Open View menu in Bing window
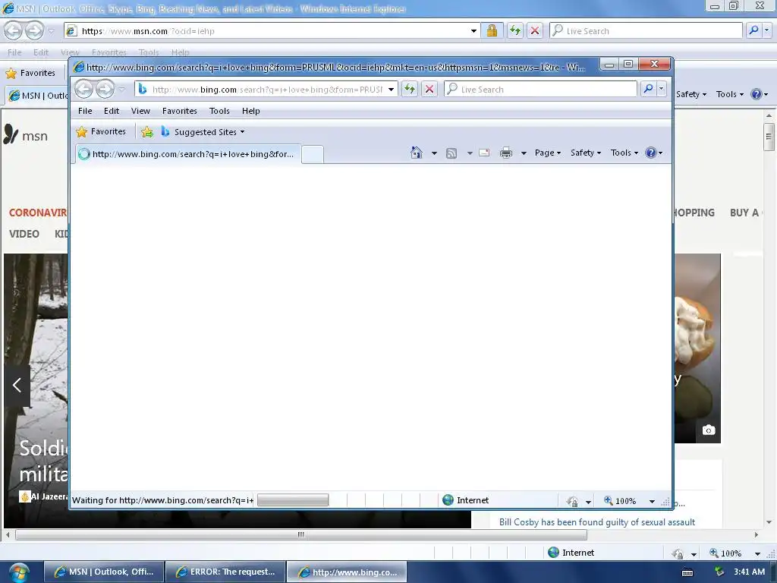Viewport: 777px width, 583px height. (140, 111)
